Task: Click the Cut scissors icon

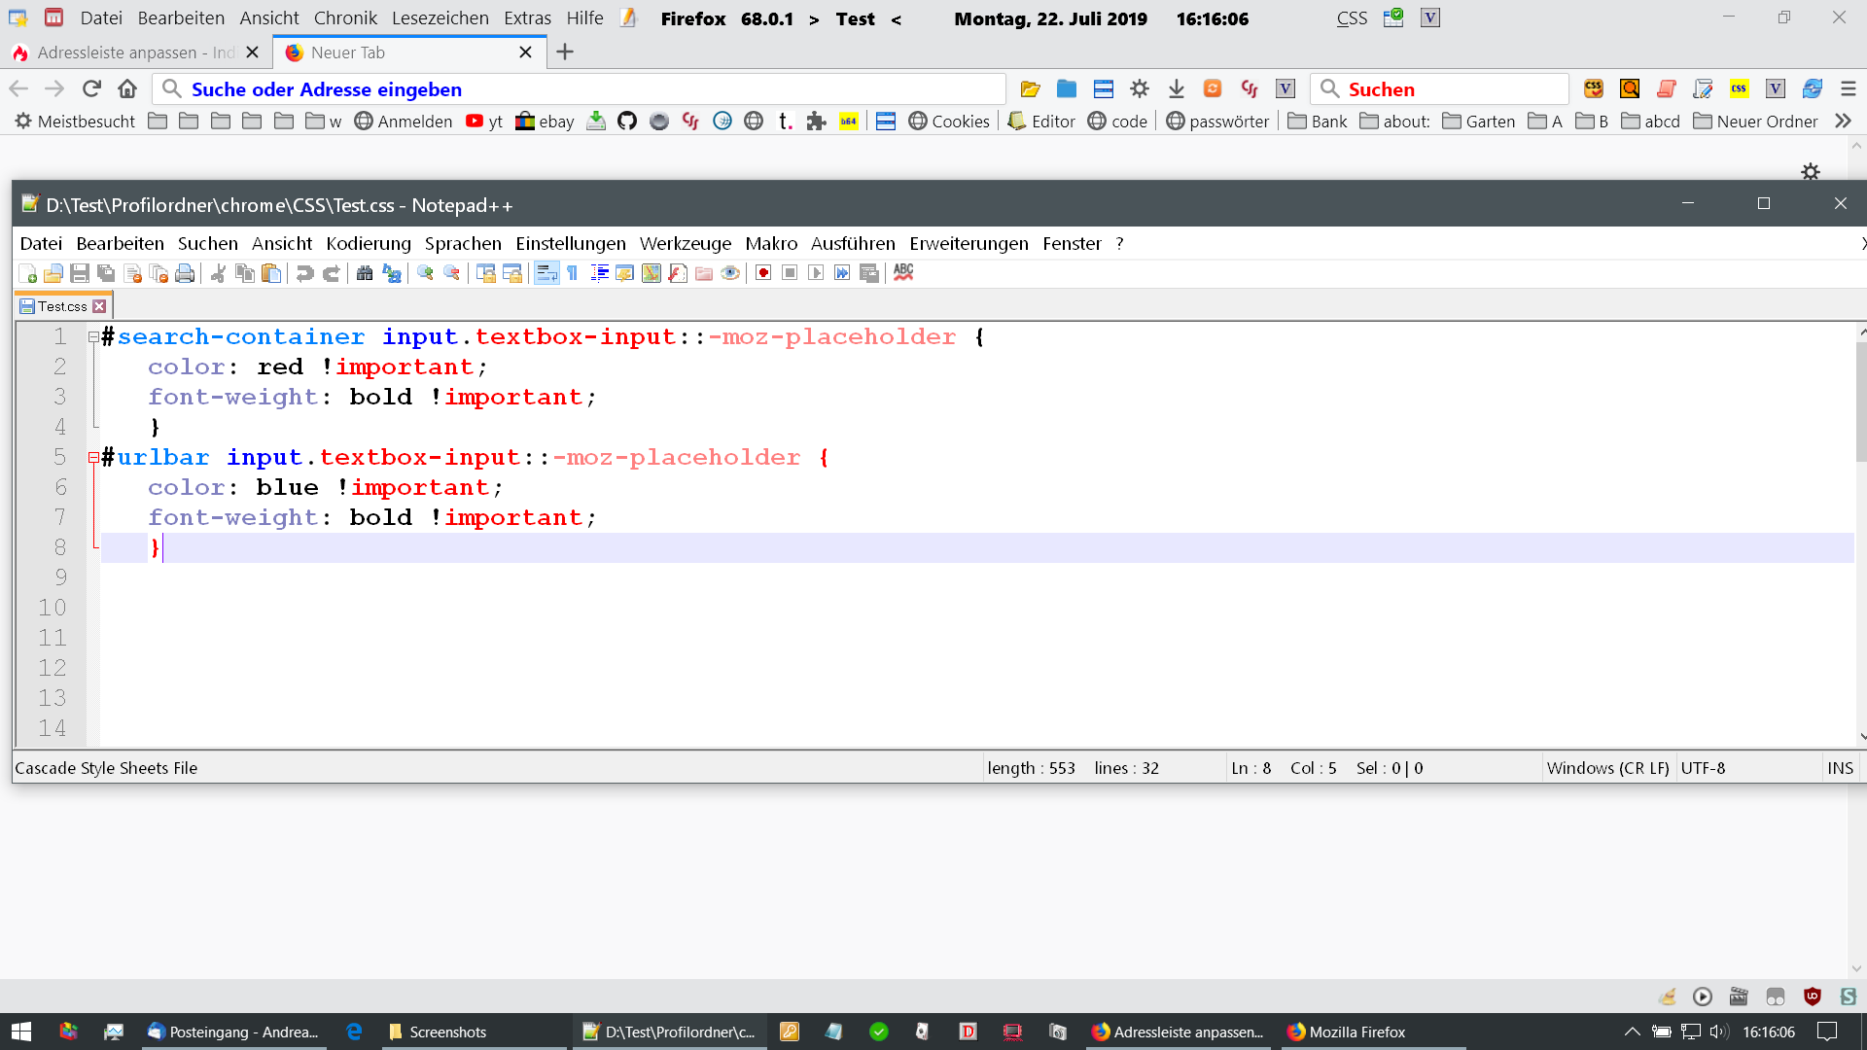Action: [x=218, y=273]
